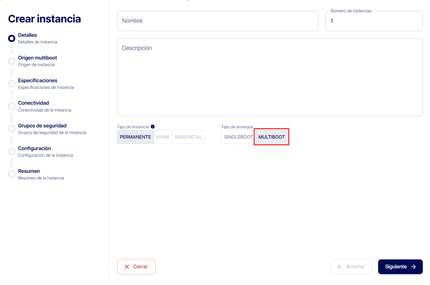Click the Grupos de seguridad step circle

pyautogui.click(x=12, y=129)
